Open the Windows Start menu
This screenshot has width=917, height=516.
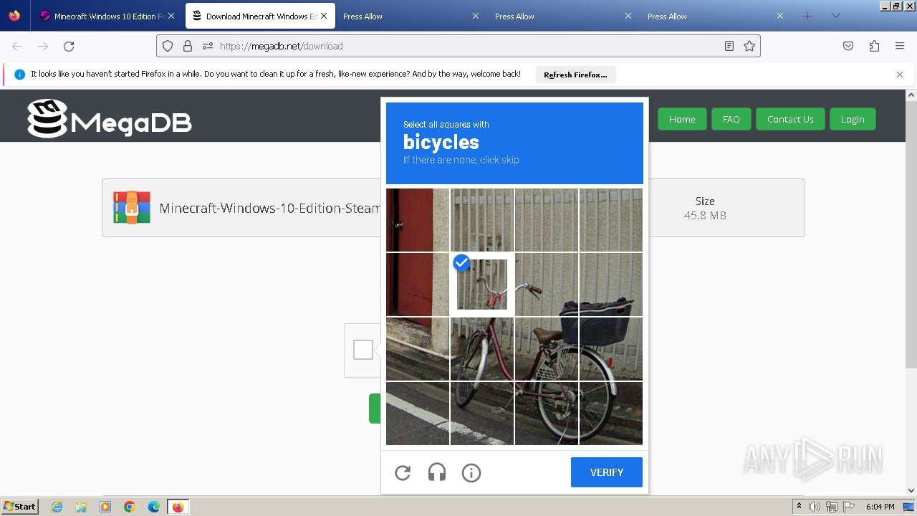point(20,507)
